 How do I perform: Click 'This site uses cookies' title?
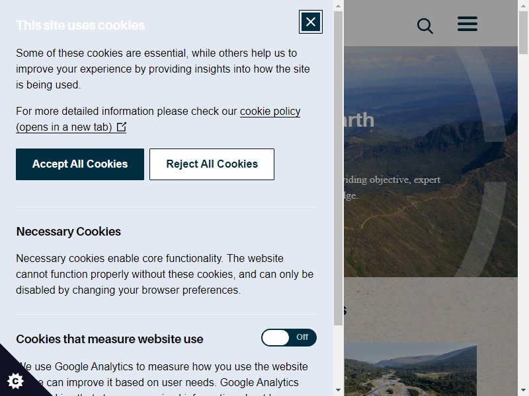pyautogui.click(x=80, y=26)
